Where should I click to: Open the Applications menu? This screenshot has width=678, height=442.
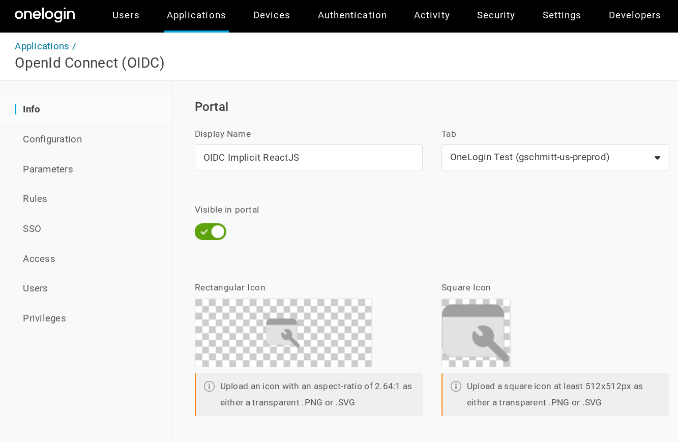pyautogui.click(x=196, y=15)
